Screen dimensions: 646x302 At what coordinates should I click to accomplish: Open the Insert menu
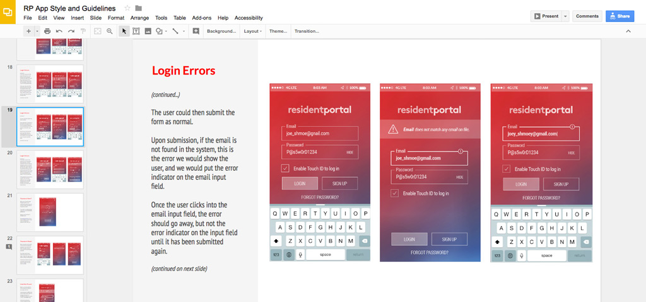click(77, 18)
